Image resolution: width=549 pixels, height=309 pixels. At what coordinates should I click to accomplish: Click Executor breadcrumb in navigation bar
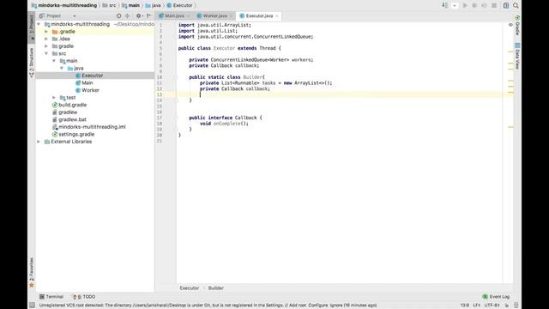(x=179, y=5)
